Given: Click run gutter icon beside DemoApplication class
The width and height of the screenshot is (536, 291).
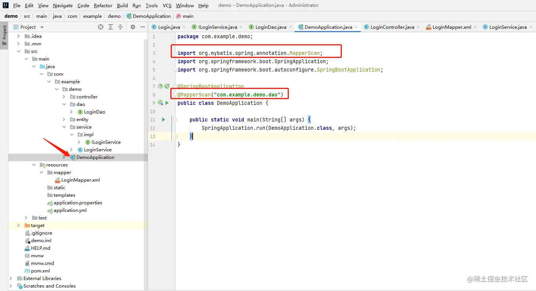Looking at the screenshot, I should pyautogui.click(x=167, y=103).
